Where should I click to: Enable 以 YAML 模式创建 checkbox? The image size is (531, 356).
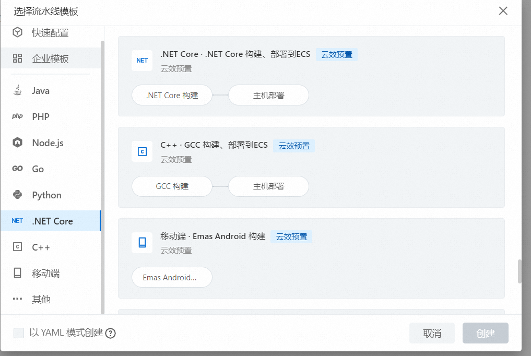point(19,333)
